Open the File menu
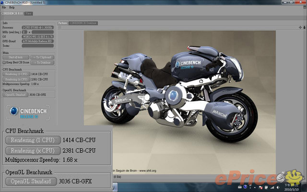 (4, 8)
